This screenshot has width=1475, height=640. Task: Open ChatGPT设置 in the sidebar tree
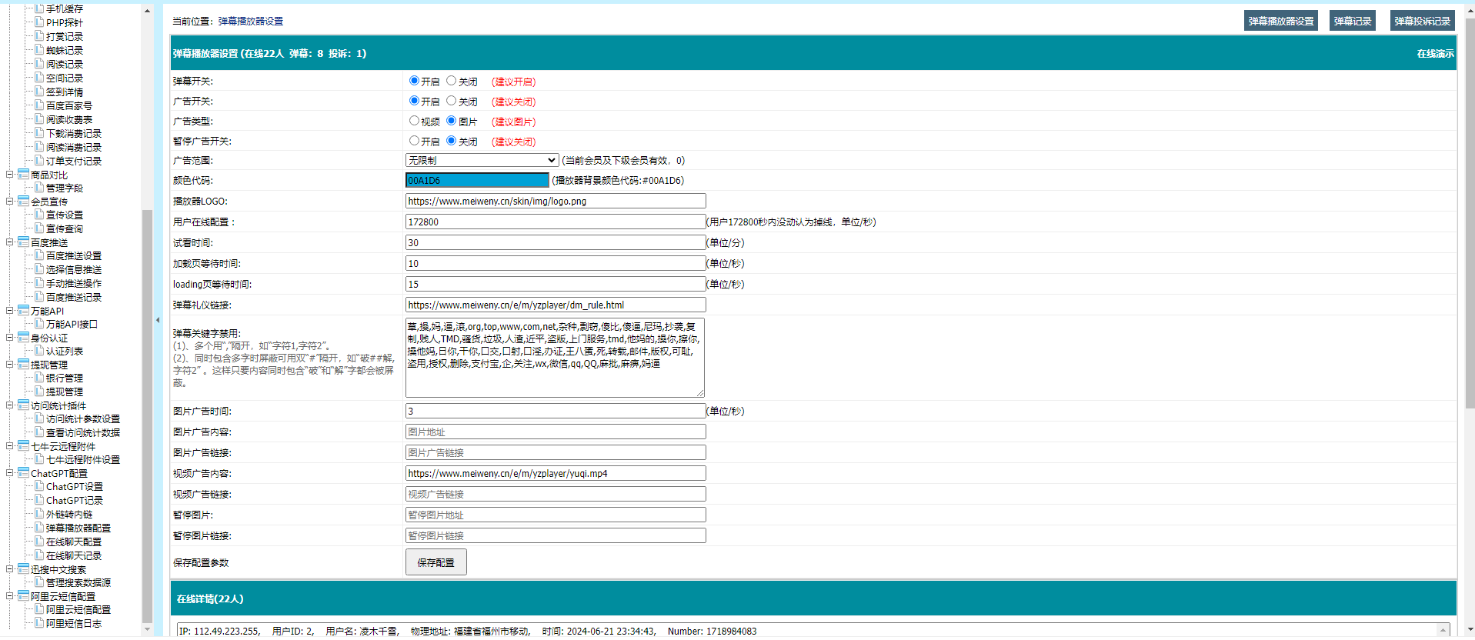(x=75, y=486)
